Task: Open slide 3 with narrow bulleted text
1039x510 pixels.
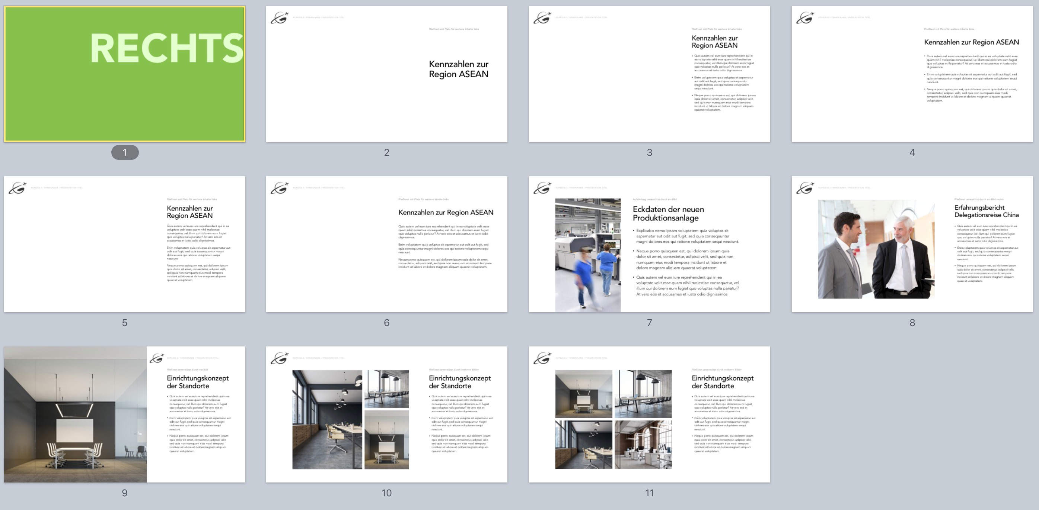Action: (x=649, y=74)
